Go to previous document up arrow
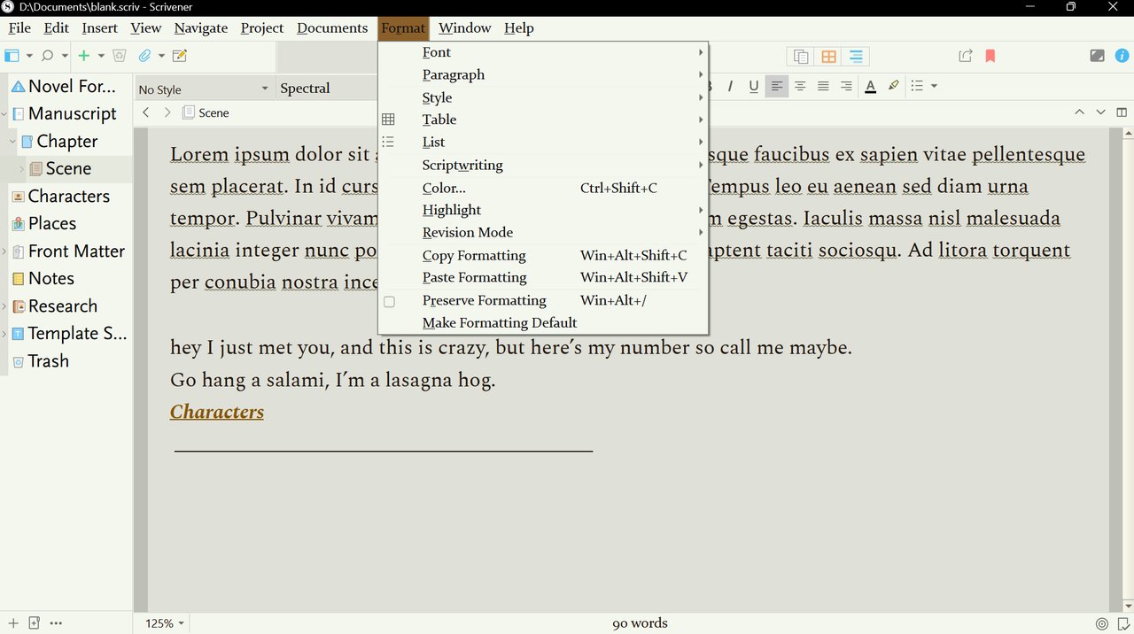This screenshot has height=634, width=1134. pyautogui.click(x=1079, y=112)
